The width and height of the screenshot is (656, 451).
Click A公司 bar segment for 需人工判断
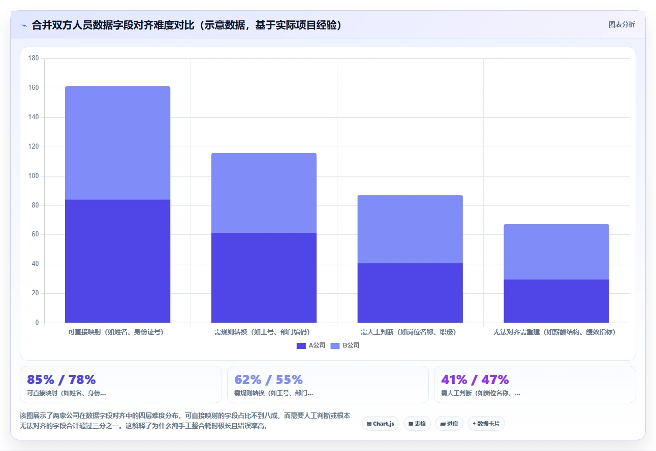tap(410, 293)
